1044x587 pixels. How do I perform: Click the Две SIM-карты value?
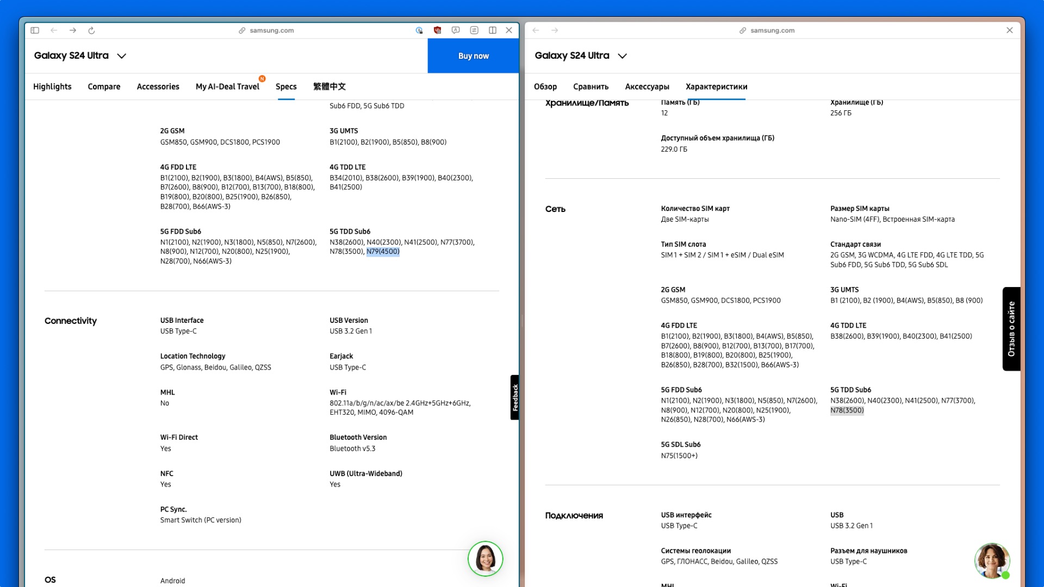685,219
